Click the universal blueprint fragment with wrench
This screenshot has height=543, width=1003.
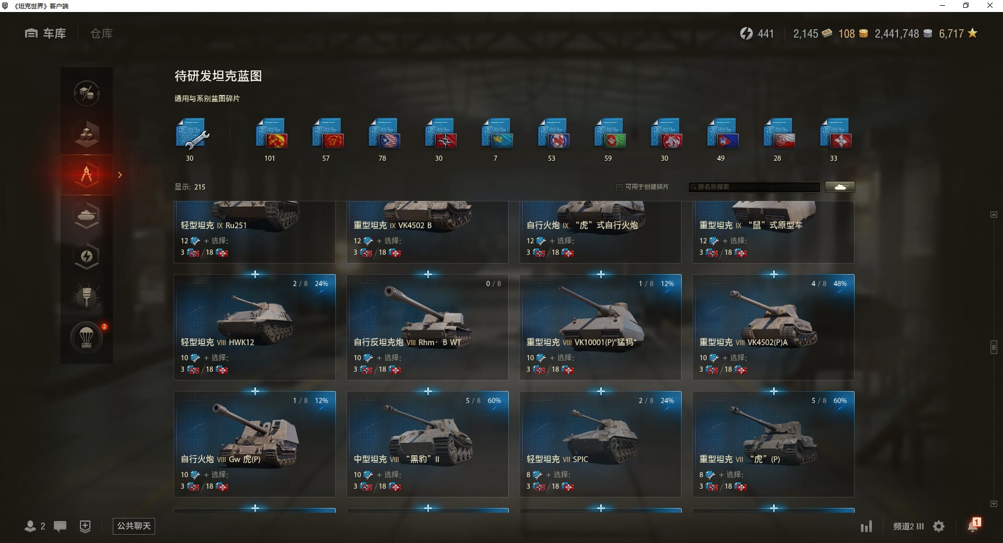coord(192,134)
